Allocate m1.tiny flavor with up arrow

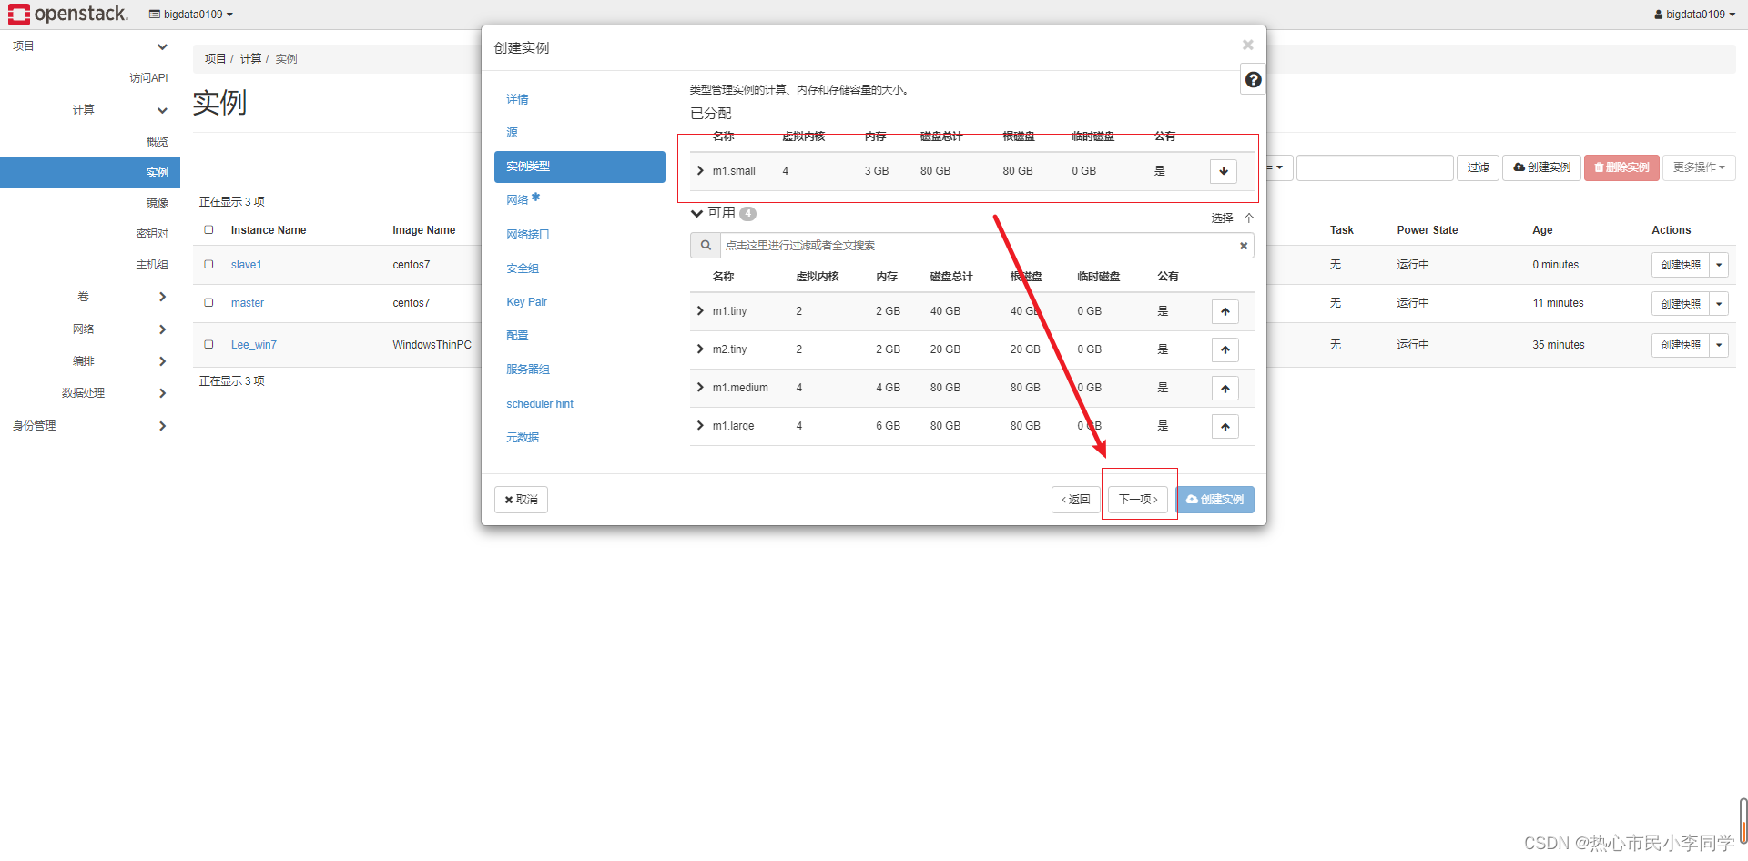tap(1225, 311)
